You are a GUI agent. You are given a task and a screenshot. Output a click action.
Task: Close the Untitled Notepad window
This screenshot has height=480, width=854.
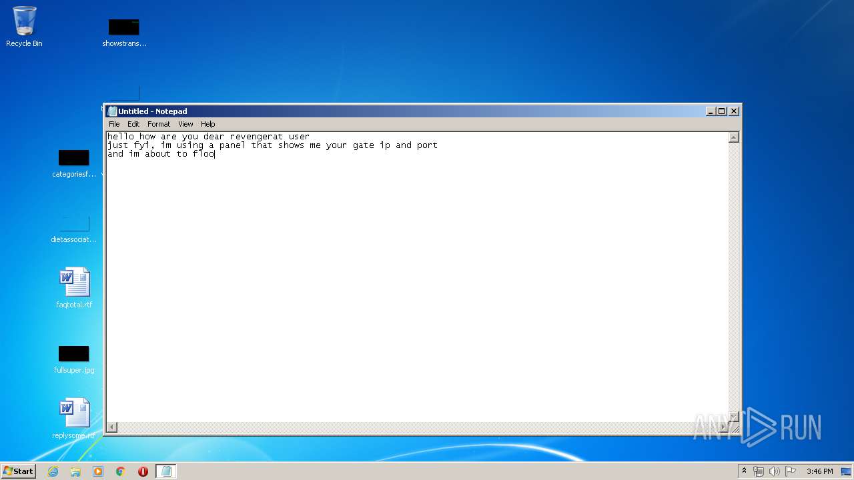(734, 111)
